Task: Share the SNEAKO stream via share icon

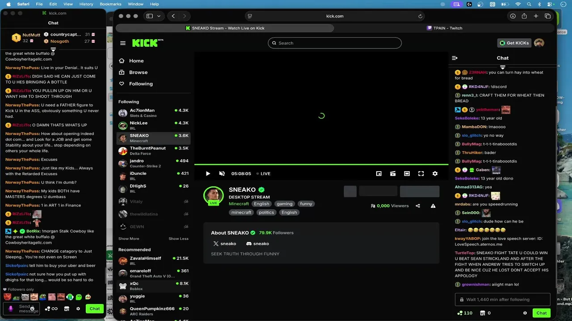Action: pyautogui.click(x=418, y=206)
